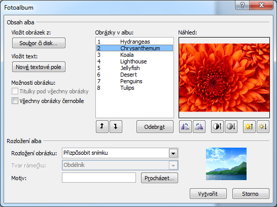Viewport: 277px width, 207px height.
Task: Expand Rozložení obrázku dropdown
Action: pyautogui.click(x=173, y=153)
